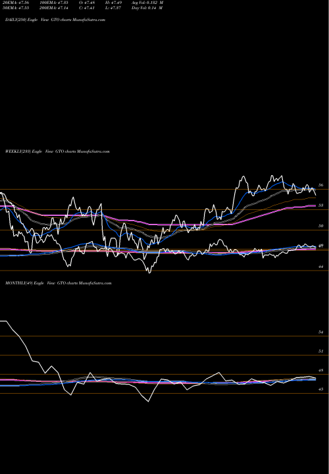
Task: Click the 50 price axis label on weekly chart
Action: click(x=322, y=226)
